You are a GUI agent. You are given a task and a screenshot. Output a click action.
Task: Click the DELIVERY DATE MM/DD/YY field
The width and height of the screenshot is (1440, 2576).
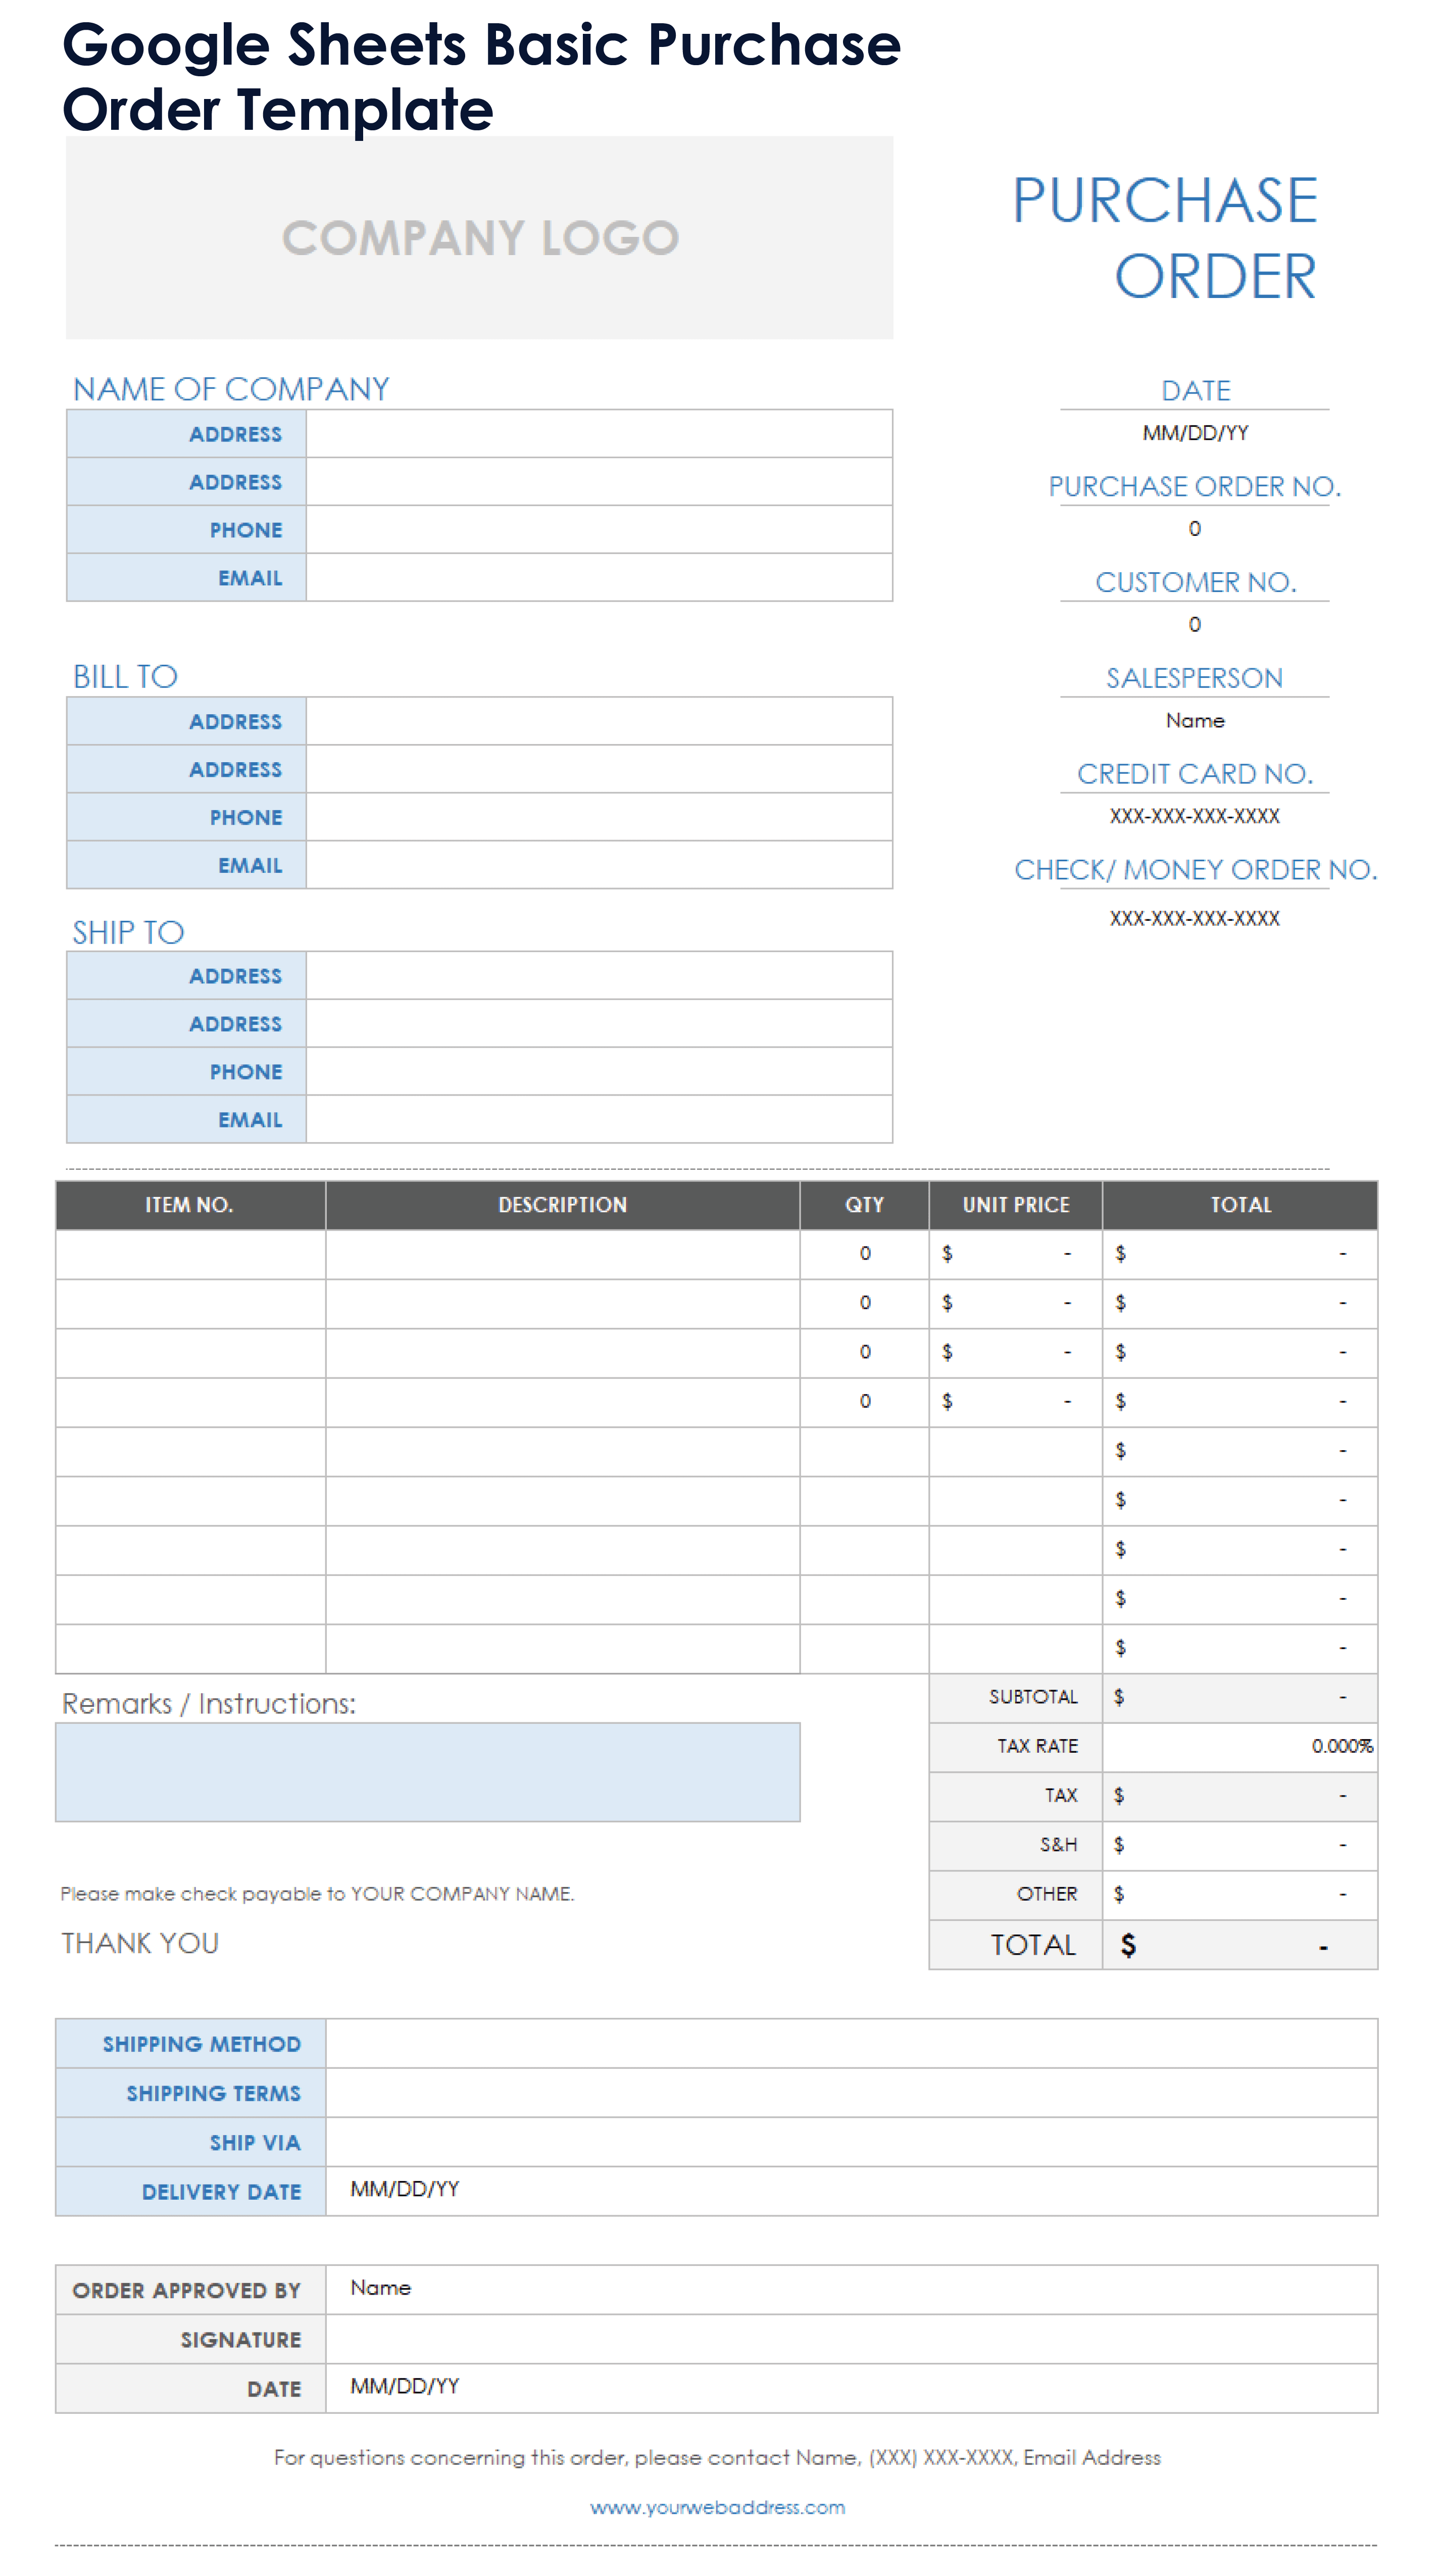[x=852, y=2191]
